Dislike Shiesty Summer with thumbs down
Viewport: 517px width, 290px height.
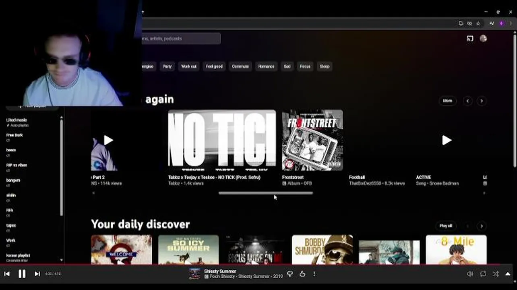point(290,274)
